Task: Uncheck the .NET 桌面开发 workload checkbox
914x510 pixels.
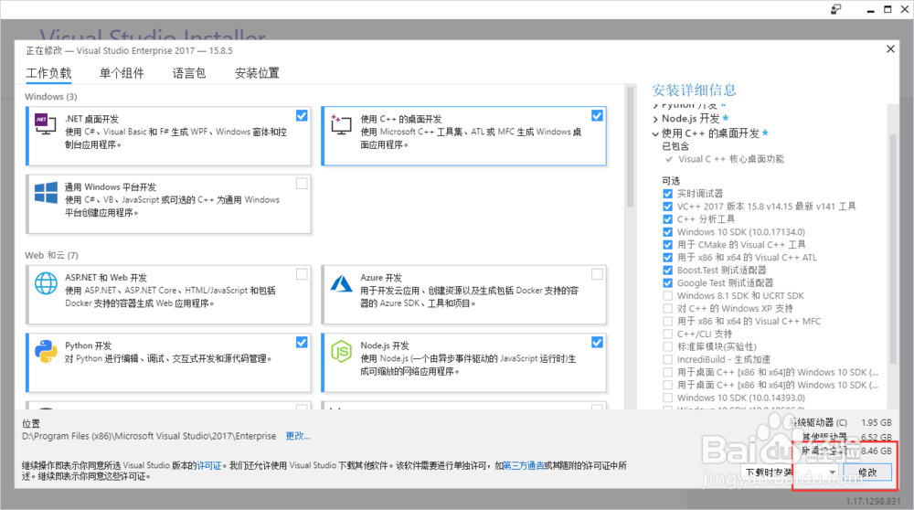Action: [302, 115]
